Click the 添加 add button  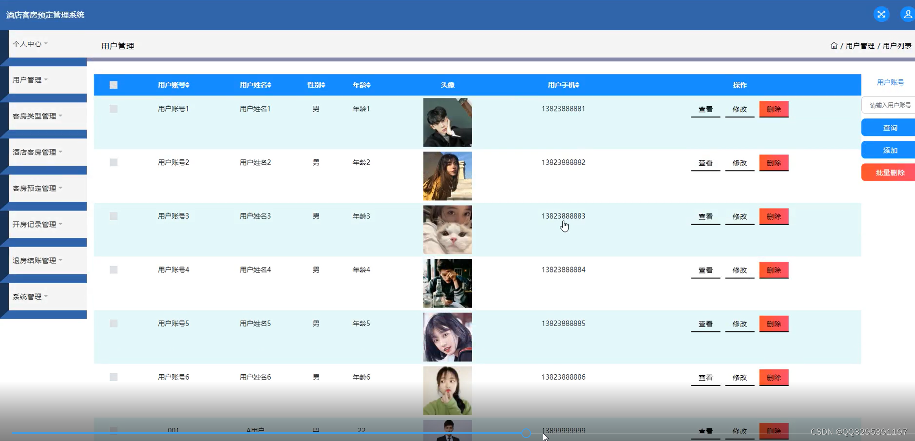889,150
